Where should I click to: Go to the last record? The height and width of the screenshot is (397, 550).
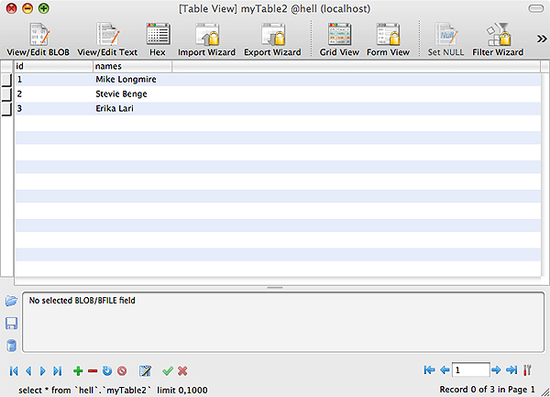(57, 370)
